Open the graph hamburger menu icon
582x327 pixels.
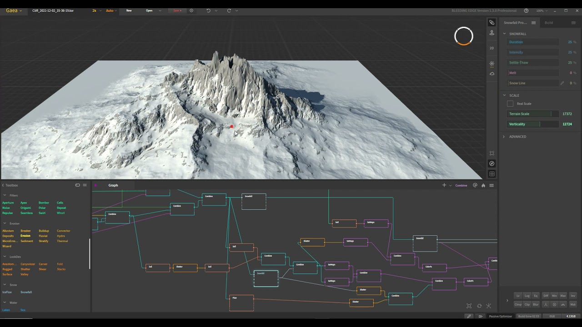tap(492, 185)
